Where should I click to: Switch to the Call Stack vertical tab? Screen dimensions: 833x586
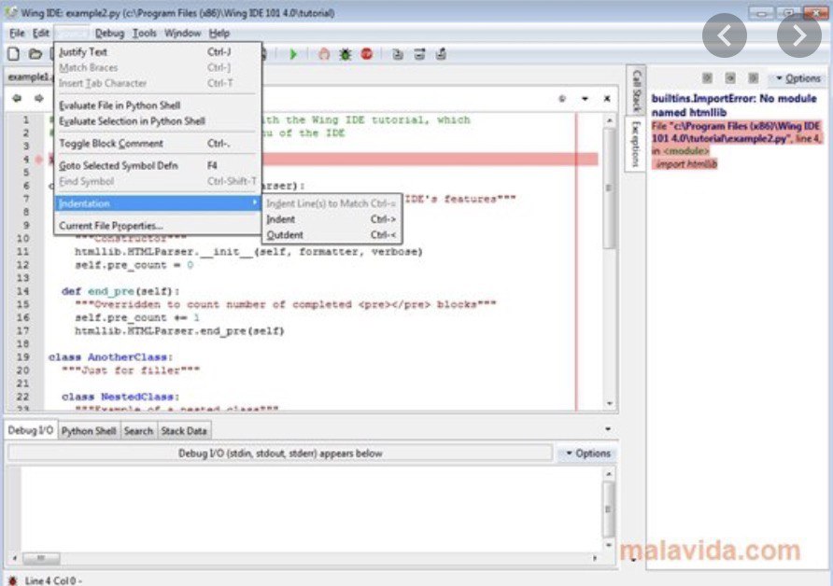click(x=637, y=91)
